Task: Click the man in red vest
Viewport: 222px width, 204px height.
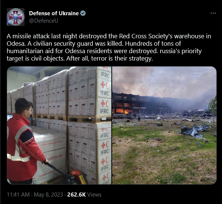Action: tap(24, 142)
